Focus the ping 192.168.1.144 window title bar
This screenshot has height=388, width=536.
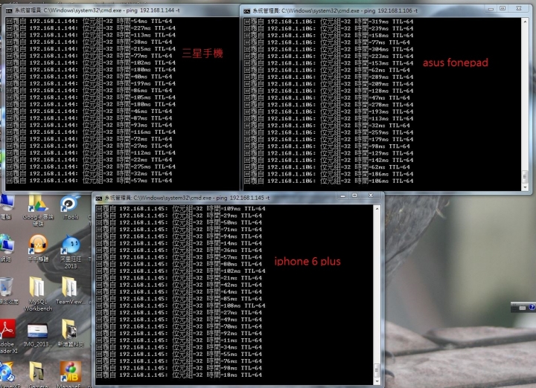121,10
